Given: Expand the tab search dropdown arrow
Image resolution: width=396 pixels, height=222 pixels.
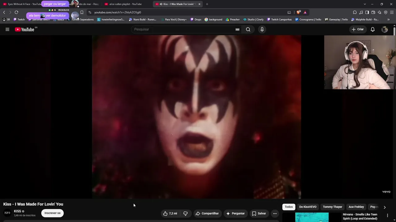Looking at the screenshot, I should 365,4.
